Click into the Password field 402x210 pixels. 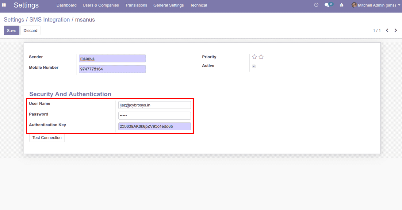tap(155, 116)
